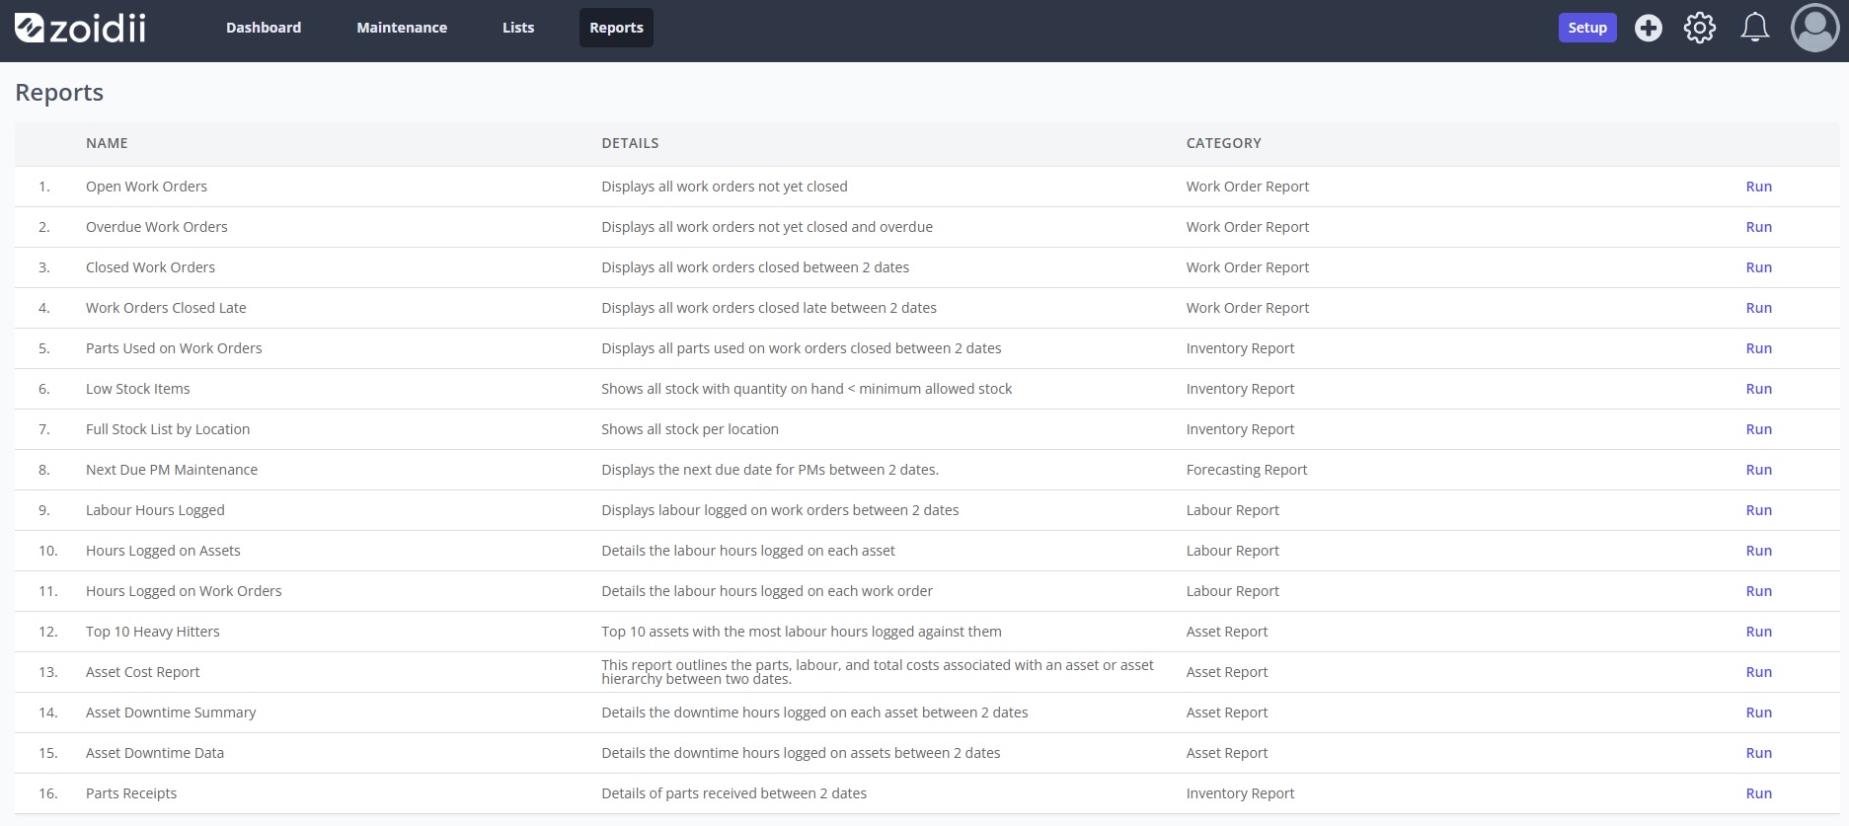Click the zoidii logo

click(x=80, y=28)
